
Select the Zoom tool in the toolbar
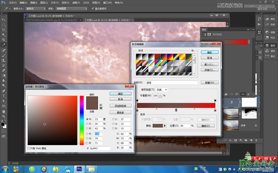click(4, 117)
